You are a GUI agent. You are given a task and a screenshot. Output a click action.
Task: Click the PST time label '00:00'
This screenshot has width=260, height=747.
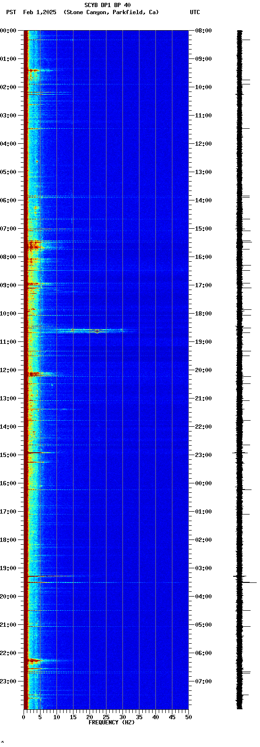8,31
